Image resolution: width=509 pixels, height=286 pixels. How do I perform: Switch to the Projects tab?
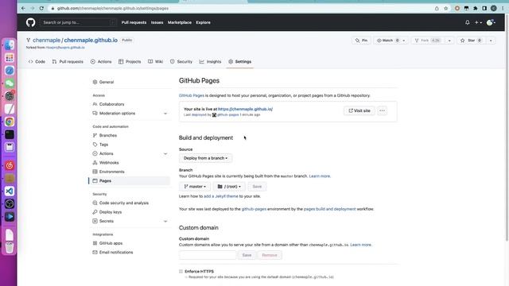[x=130, y=62]
